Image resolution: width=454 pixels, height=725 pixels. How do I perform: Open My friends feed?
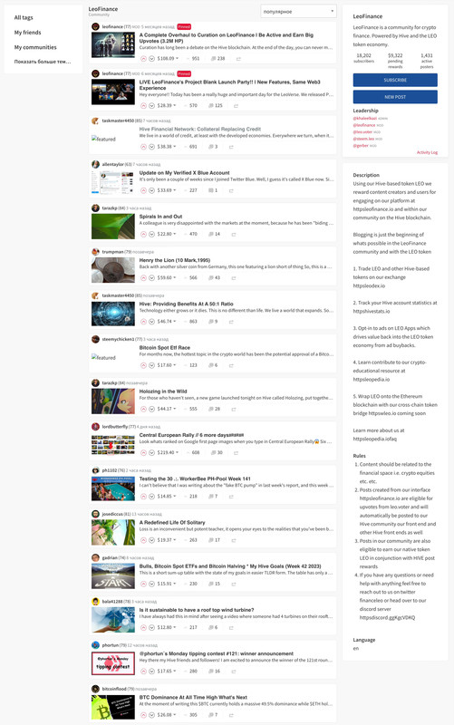(x=28, y=33)
